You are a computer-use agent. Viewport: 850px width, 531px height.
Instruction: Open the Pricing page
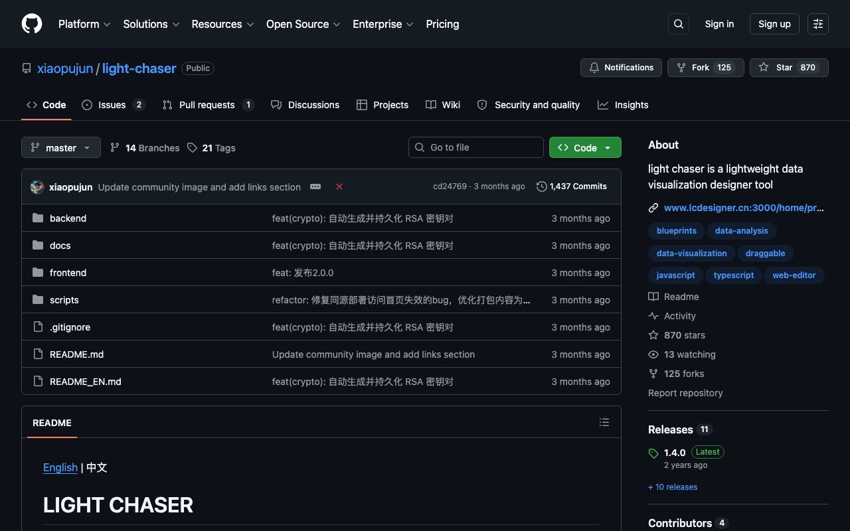click(x=442, y=24)
